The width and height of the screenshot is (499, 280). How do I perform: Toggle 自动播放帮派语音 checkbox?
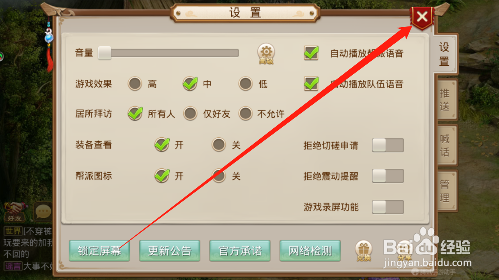click(311, 53)
